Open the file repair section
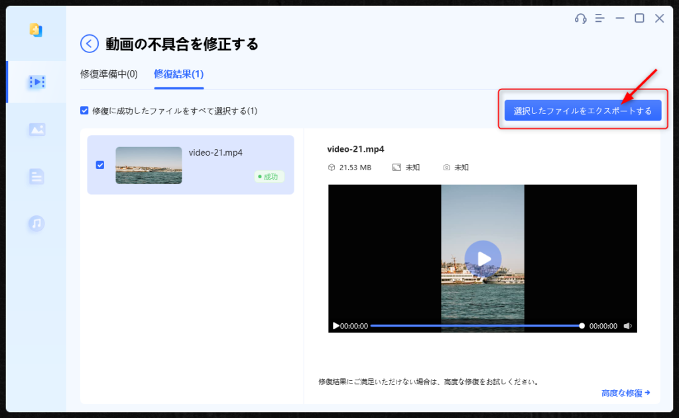679x418 pixels. [x=36, y=178]
